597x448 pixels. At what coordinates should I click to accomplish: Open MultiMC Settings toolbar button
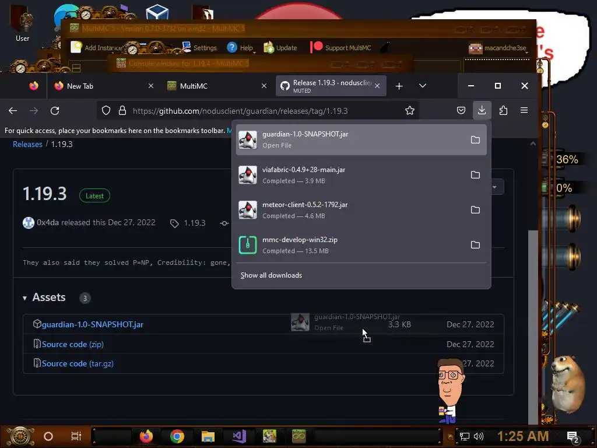[199, 48]
